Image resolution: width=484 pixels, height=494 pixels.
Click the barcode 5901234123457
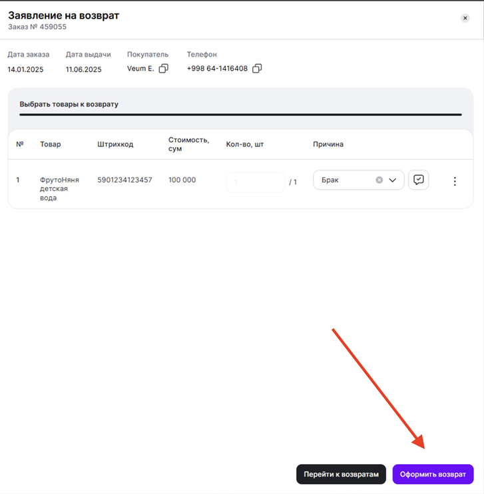point(124,180)
